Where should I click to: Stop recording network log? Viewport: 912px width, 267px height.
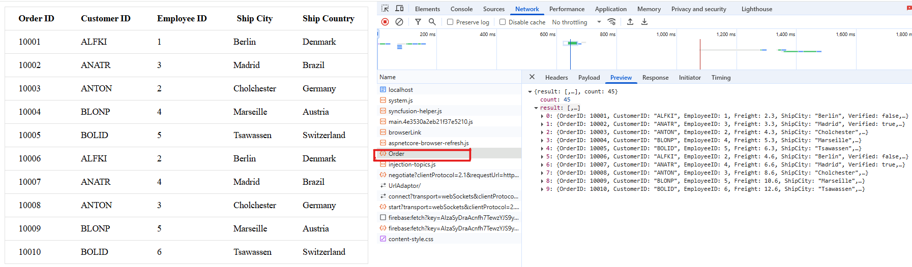[385, 22]
